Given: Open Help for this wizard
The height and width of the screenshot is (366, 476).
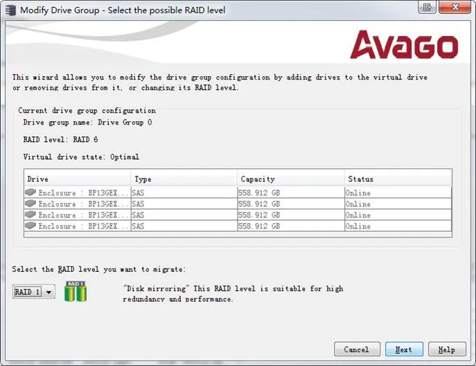Looking at the screenshot, I should (x=447, y=349).
